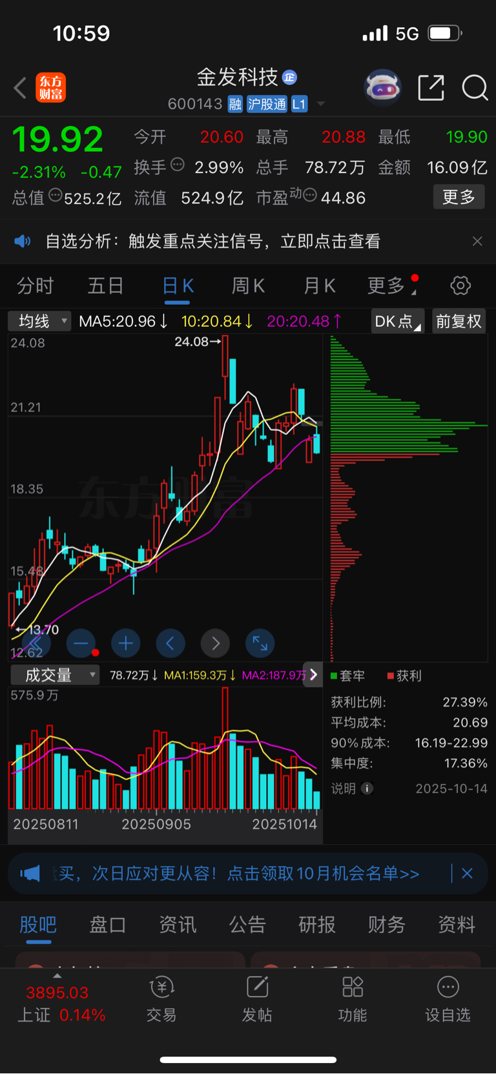Open the search magnifier

[475, 88]
